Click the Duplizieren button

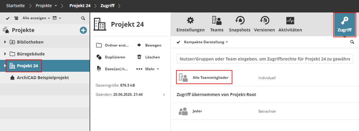111,57
